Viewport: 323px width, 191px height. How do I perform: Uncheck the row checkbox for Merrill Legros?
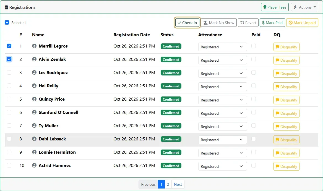(9, 46)
